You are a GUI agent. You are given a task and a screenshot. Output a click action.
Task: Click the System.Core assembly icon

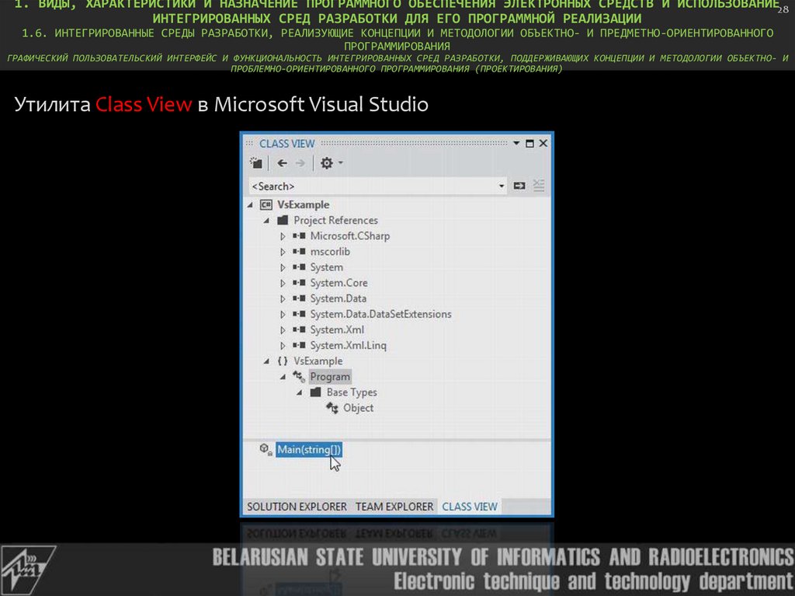coord(299,283)
